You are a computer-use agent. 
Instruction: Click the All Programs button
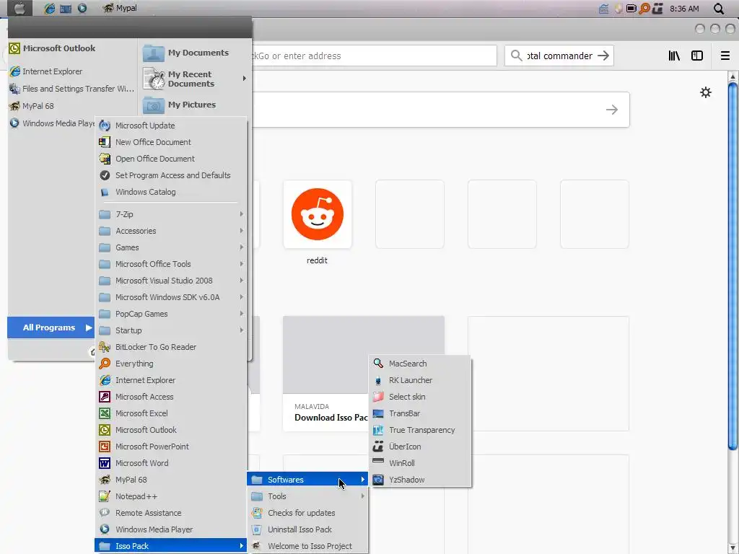pos(51,328)
